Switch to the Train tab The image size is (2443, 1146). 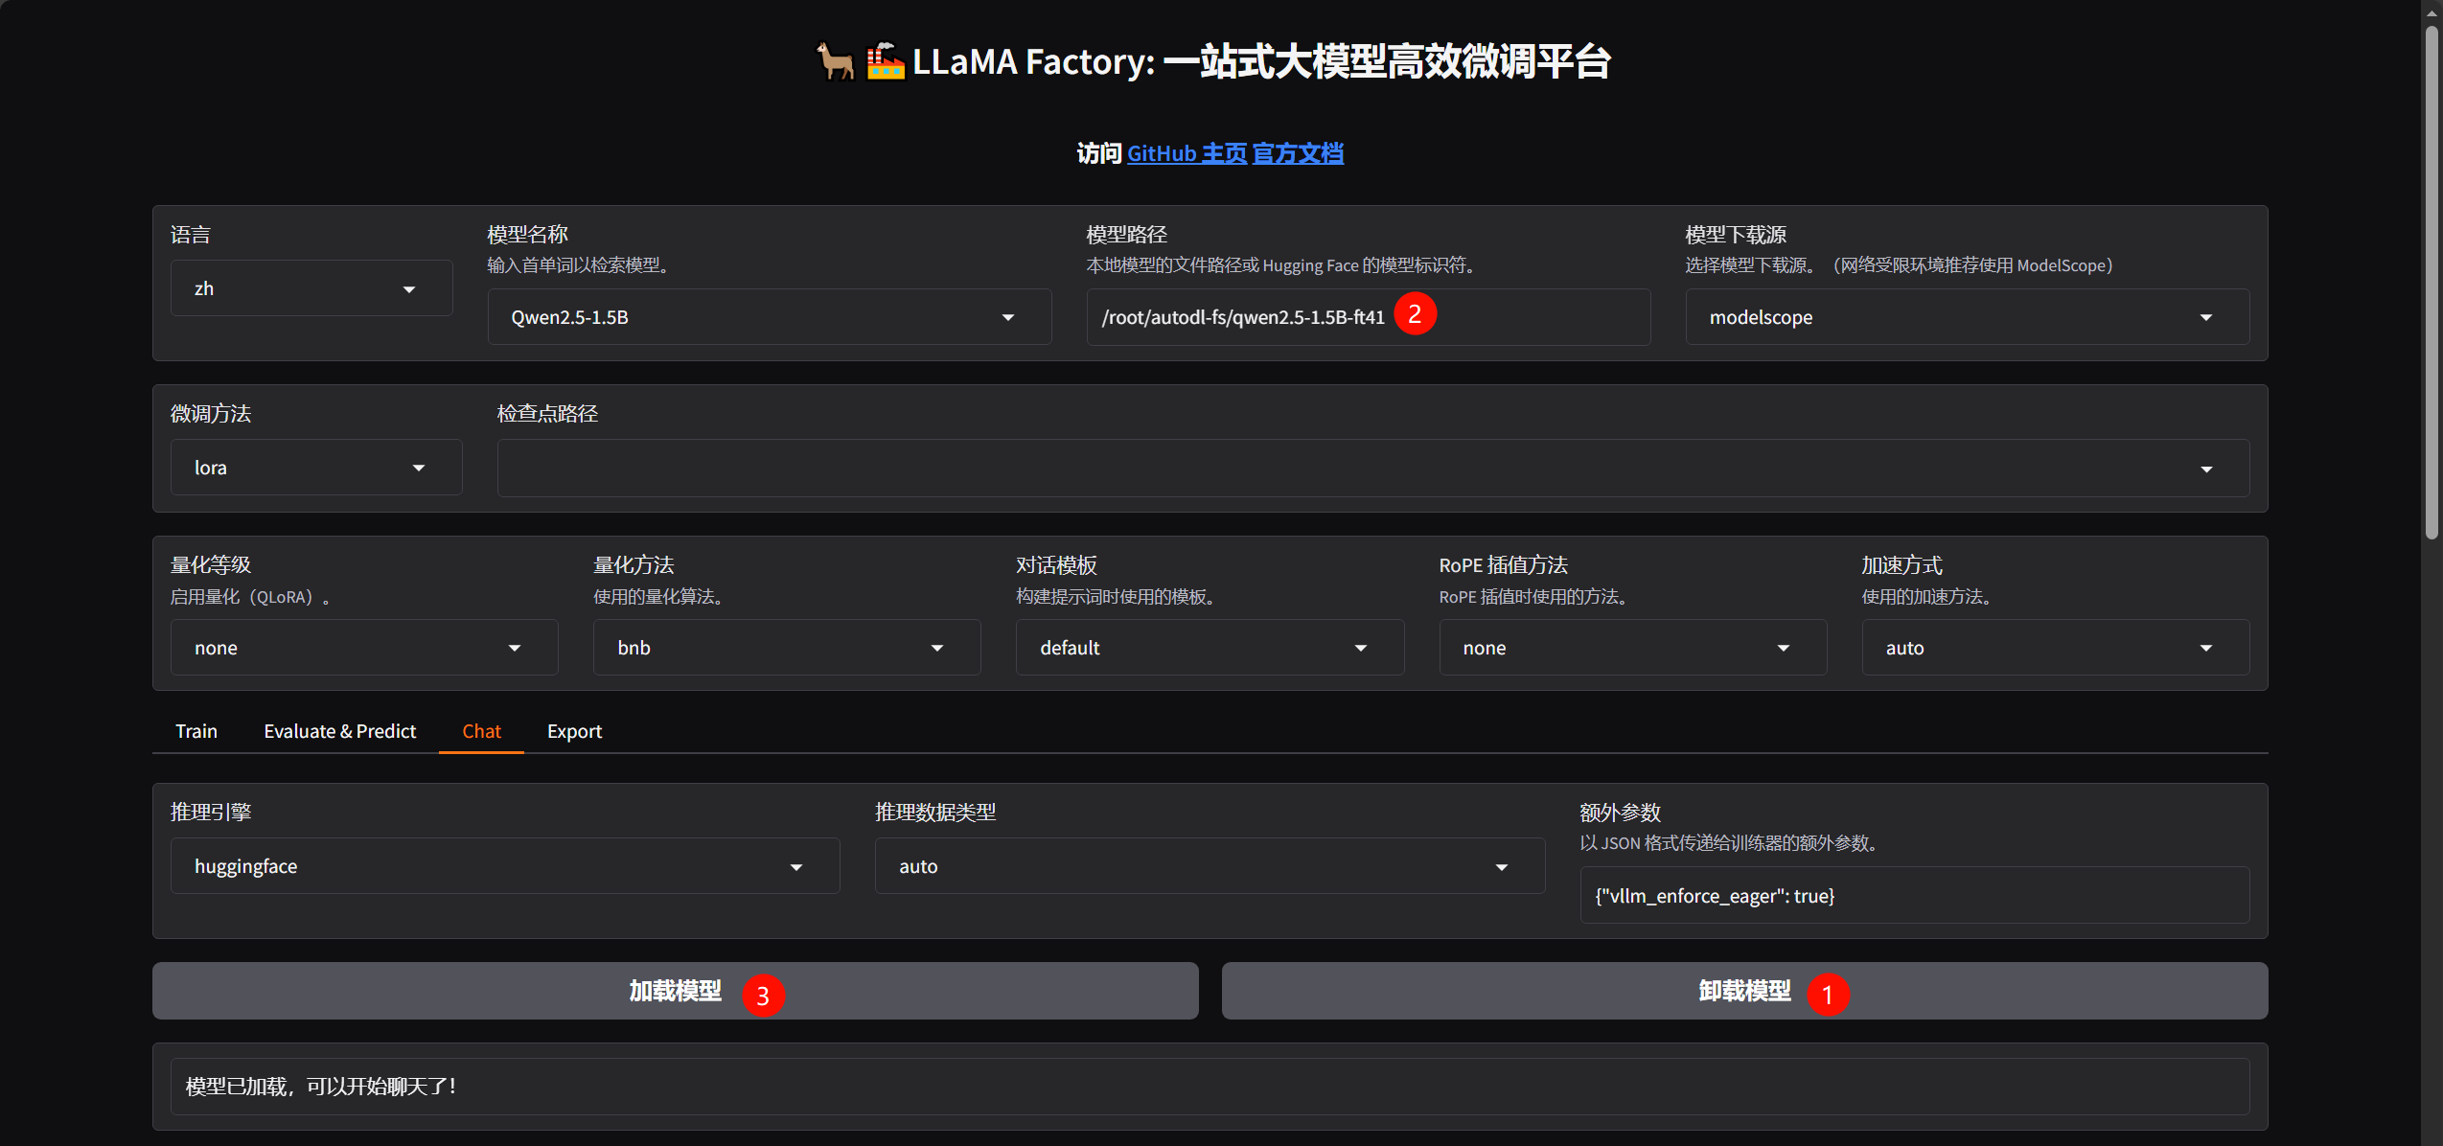pos(196,731)
